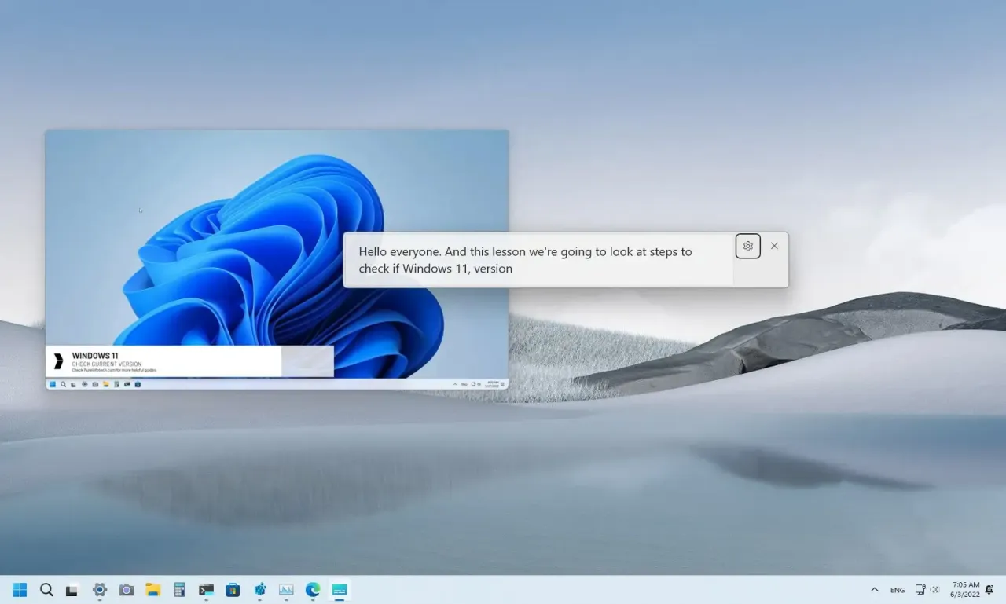
Task: Start Microsoft Edge from the taskbar
Action: click(311, 589)
